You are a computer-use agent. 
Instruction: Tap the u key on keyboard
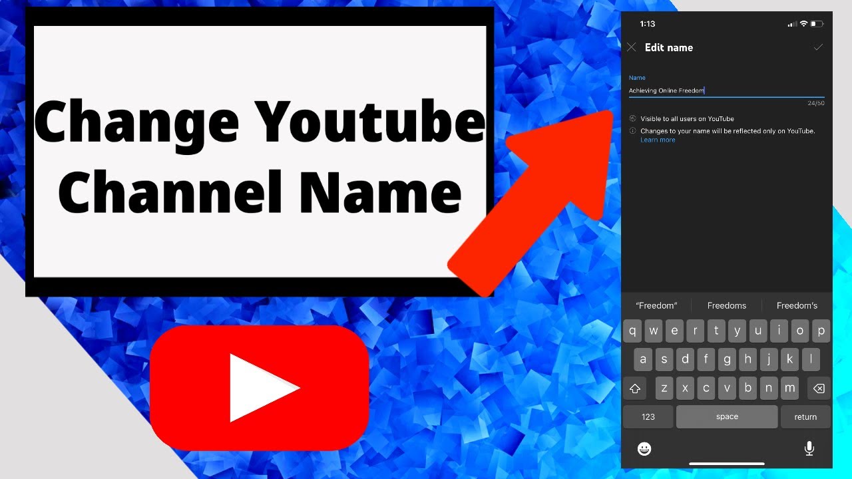tap(758, 331)
